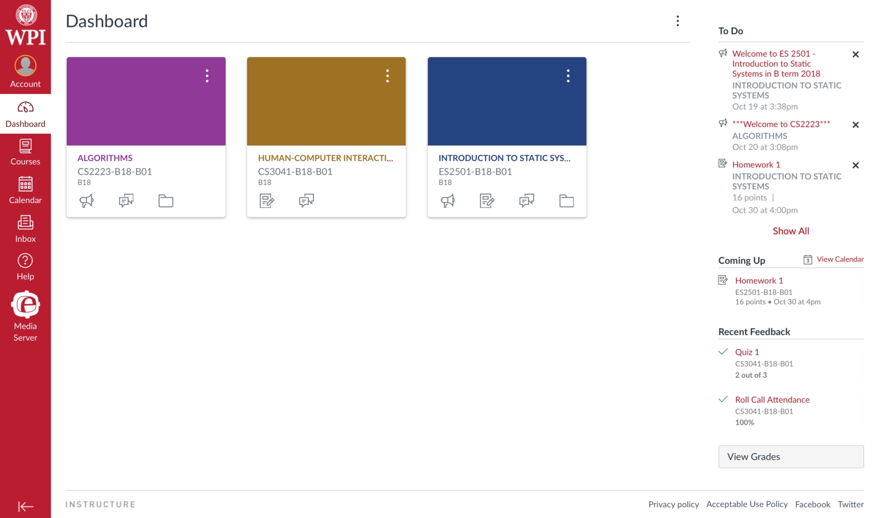
Task: Open Welcome to ES 2501 announcement
Action: tap(776, 63)
